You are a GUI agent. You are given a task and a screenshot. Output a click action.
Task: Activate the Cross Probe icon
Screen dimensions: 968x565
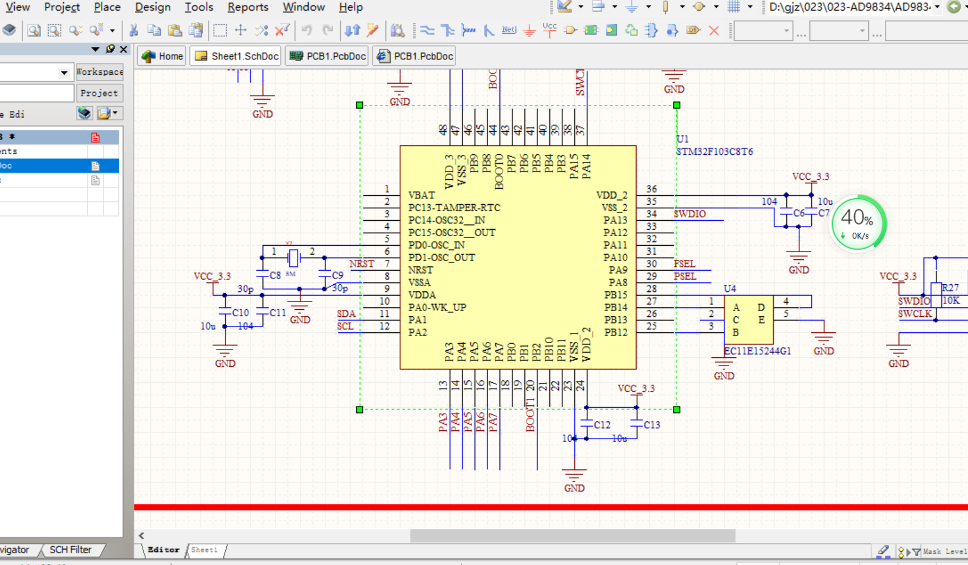click(373, 30)
